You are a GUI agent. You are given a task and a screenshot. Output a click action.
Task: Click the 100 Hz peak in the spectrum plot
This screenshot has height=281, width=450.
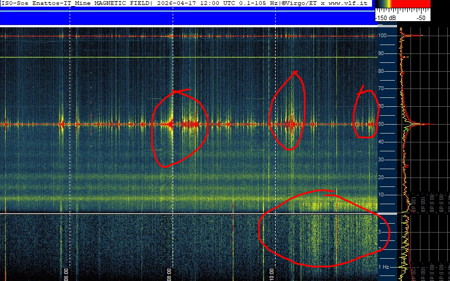click(x=415, y=36)
